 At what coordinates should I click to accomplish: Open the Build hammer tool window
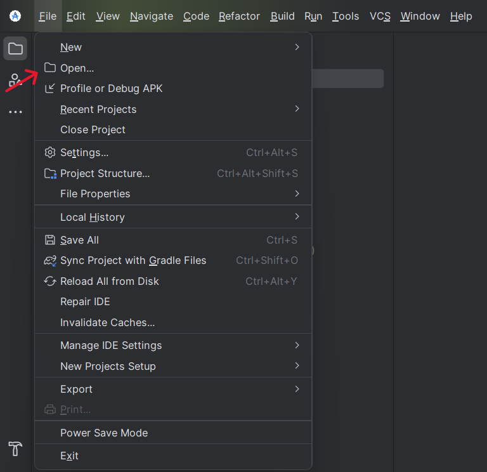pyautogui.click(x=15, y=449)
